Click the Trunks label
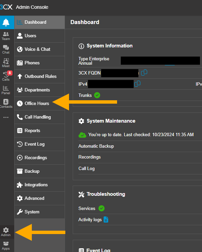Viewport: 202px width, 252px height. point(85,95)
